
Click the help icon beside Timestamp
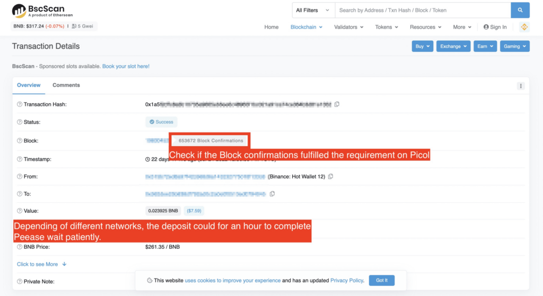pos(20,159)
